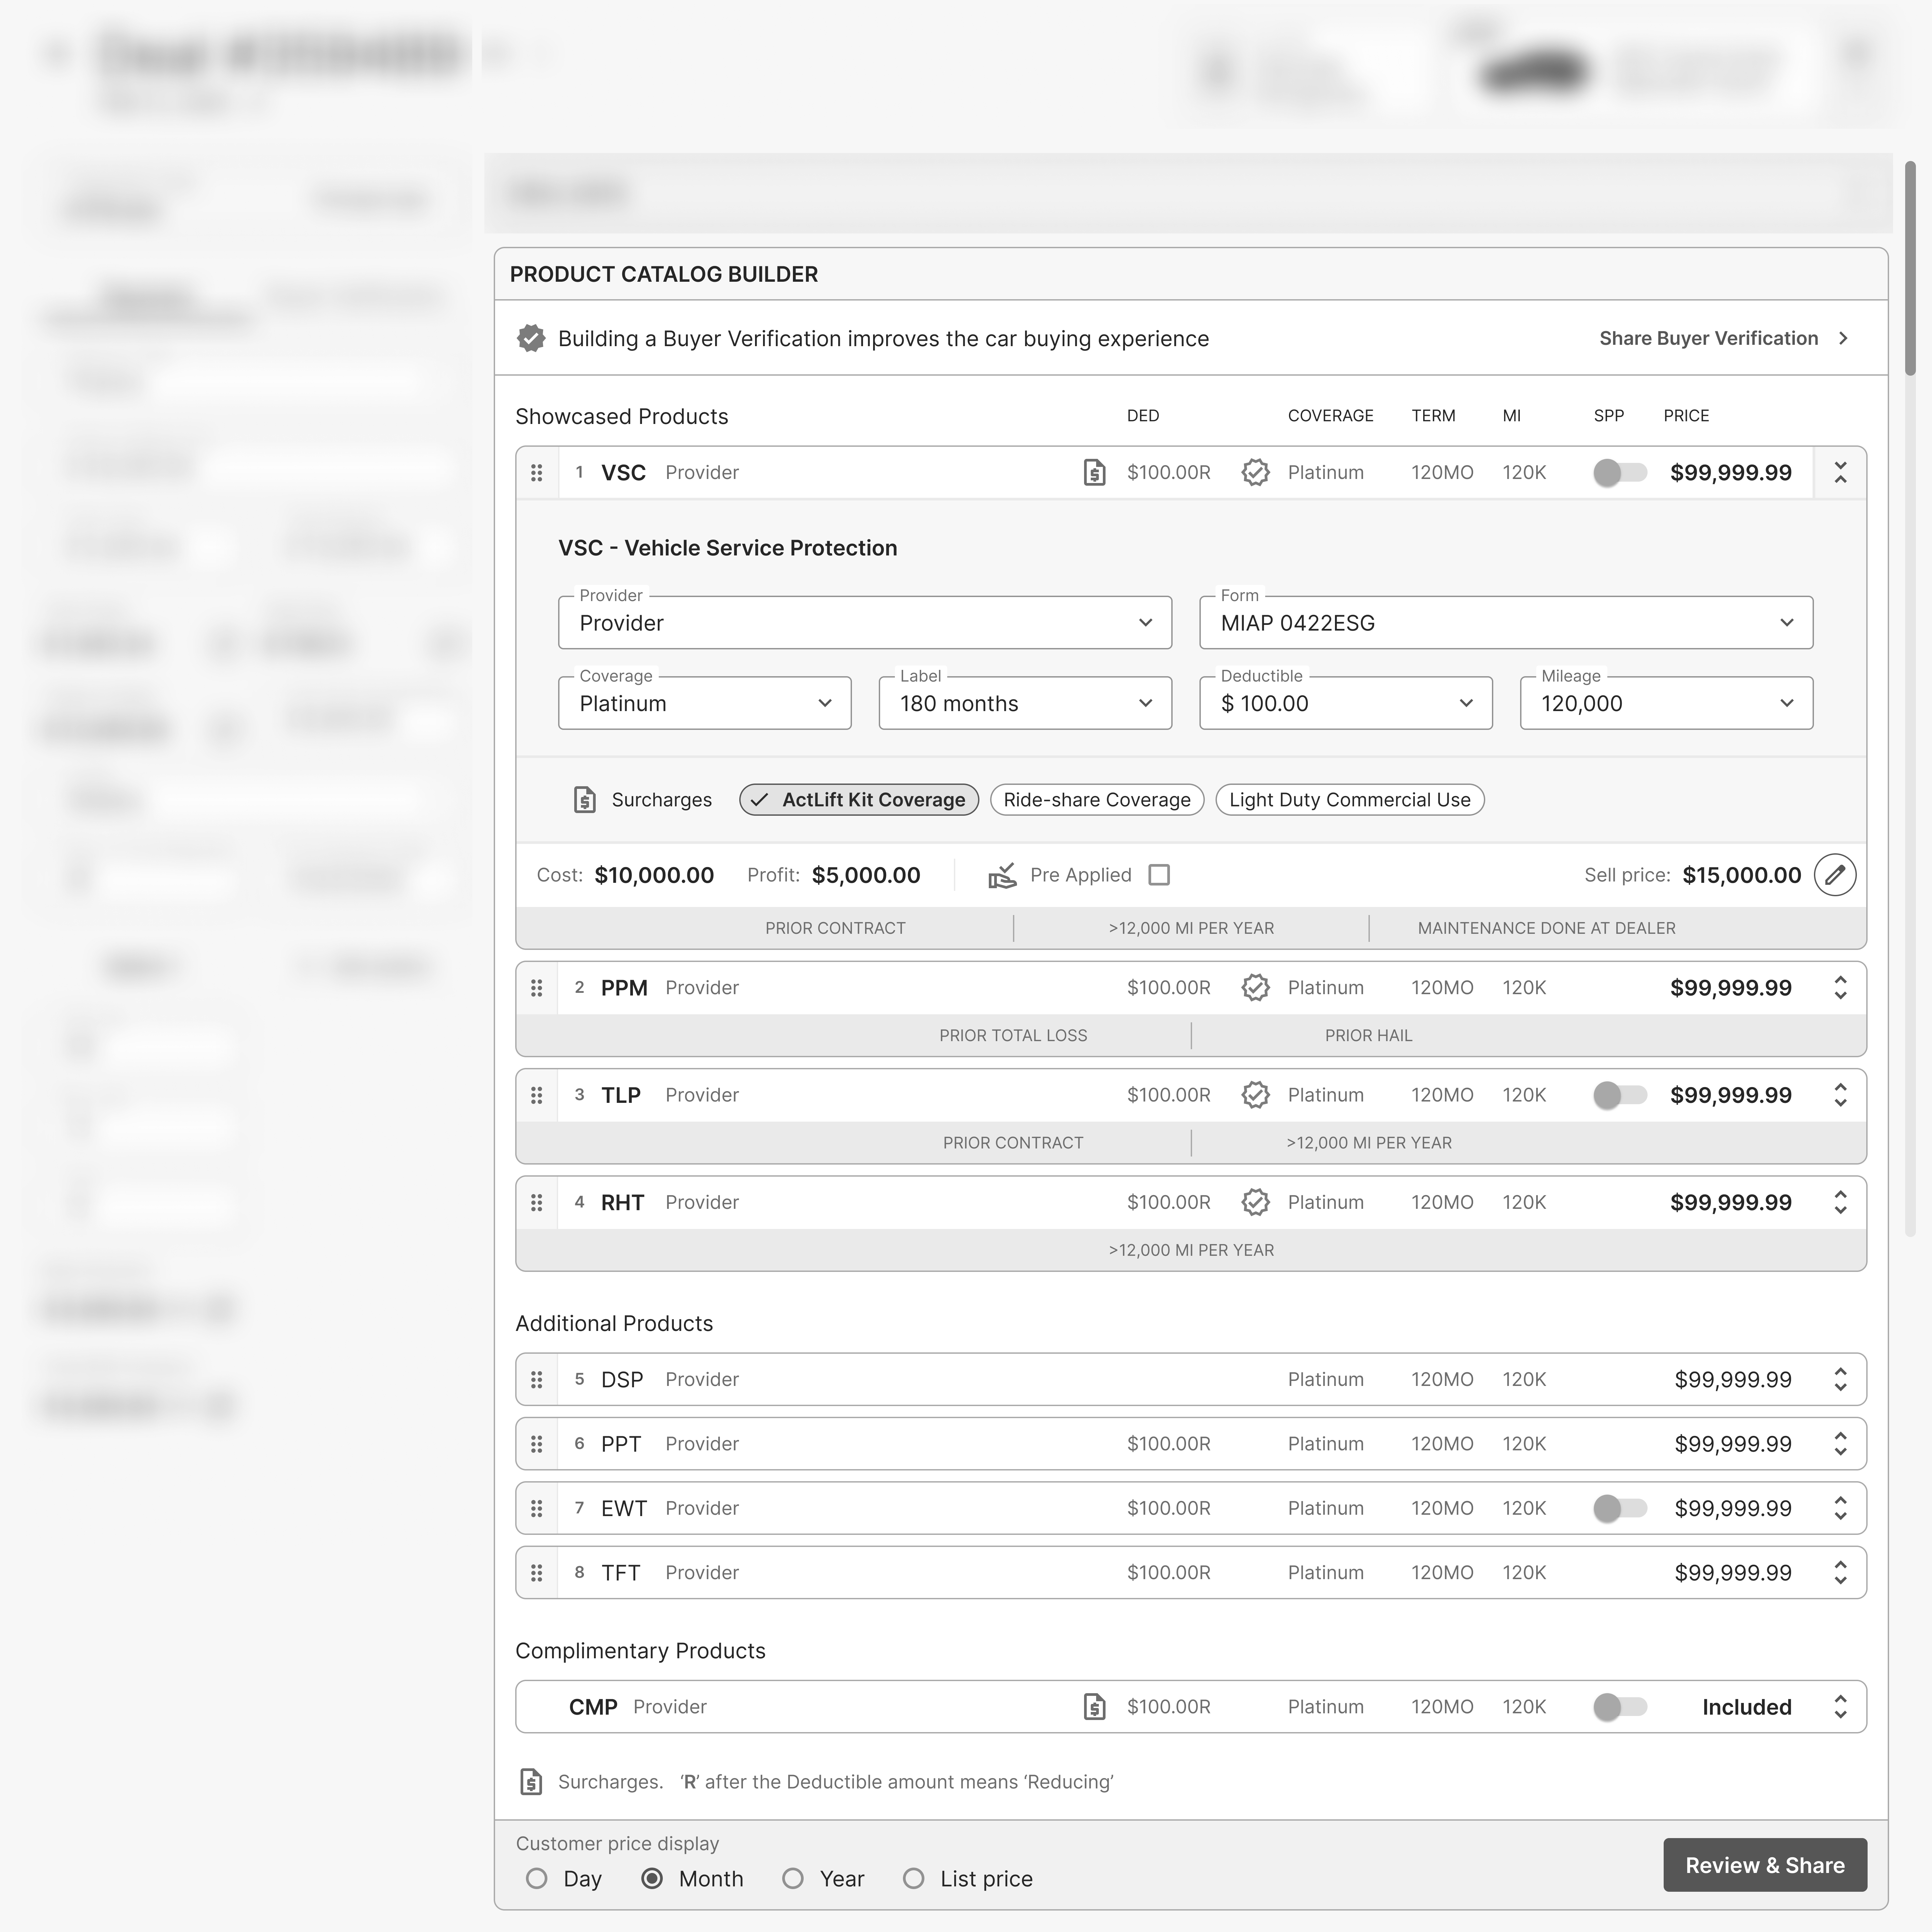This screenshot has width=1932, height=1932.
Task: Deselect the ActLift Kit Coverage surcharge chip
Action: [x=859, y=800]
